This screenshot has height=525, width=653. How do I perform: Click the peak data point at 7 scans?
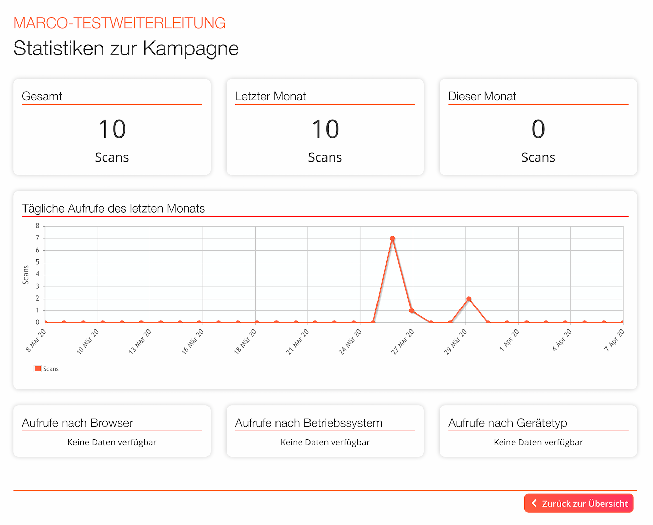pos(392,239)
